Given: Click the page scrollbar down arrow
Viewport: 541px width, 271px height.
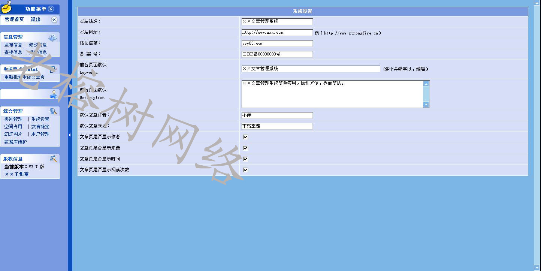Looking at the screenshot, I should 537,267.
